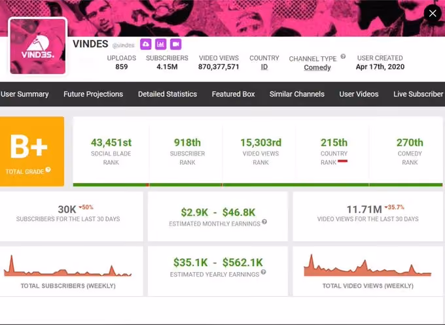Click the Total Subscribers weekly chart

tap(68, 266)
